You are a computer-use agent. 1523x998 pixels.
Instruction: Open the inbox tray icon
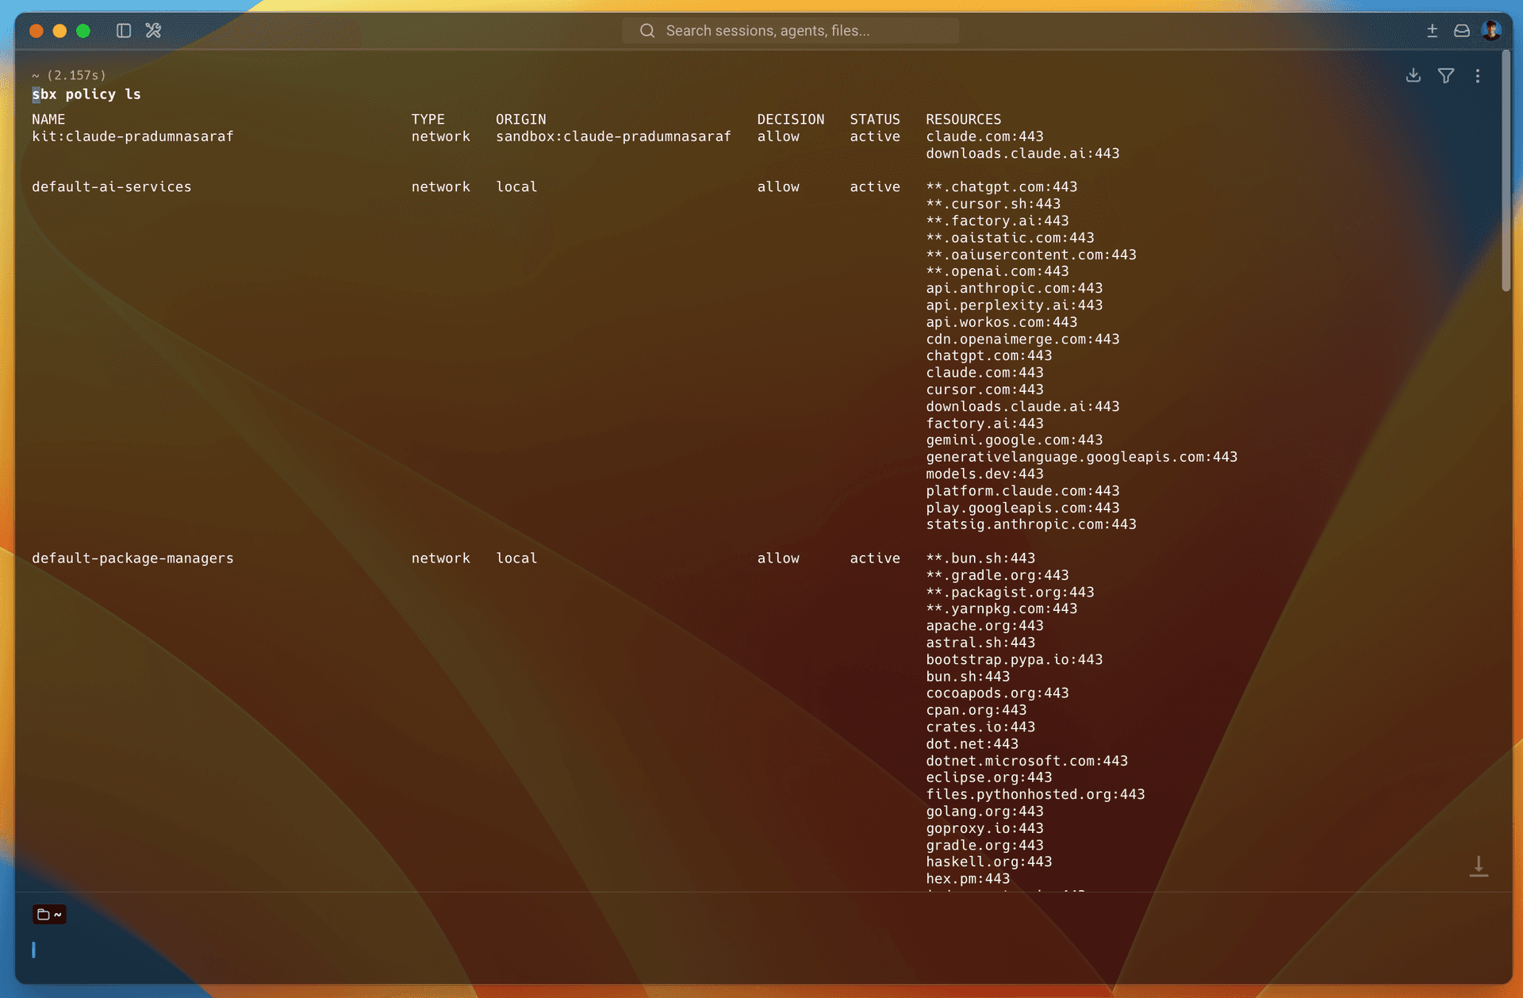pyautogui.click(x=1462, y=30)
